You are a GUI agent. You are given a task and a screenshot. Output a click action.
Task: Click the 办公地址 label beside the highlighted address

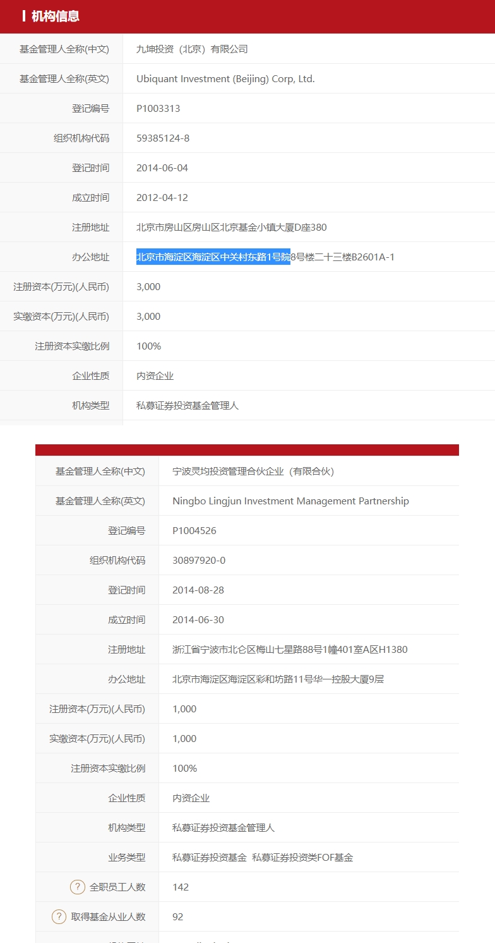[x=90, y=257]
